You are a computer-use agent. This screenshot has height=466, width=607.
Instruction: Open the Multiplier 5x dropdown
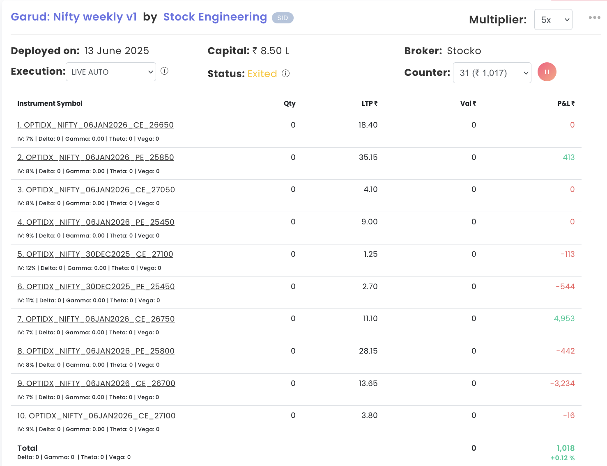[553, 20]
